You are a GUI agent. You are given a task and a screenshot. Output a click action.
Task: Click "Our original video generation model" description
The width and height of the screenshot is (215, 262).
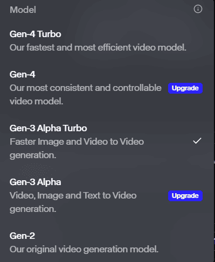point(84,249)
